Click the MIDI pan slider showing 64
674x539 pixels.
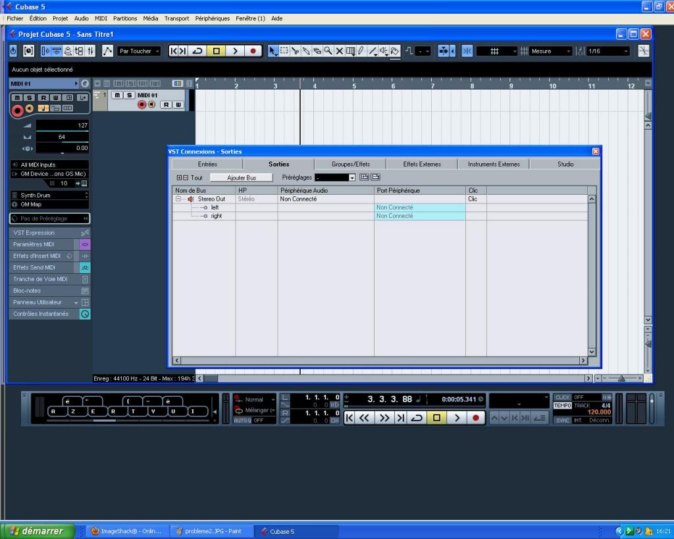[x=62, y=137]
